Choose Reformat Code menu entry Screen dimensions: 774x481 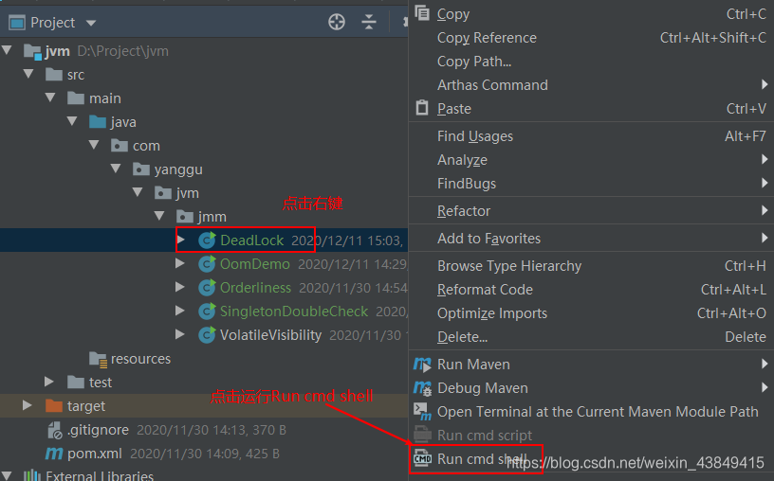[591, 290]
